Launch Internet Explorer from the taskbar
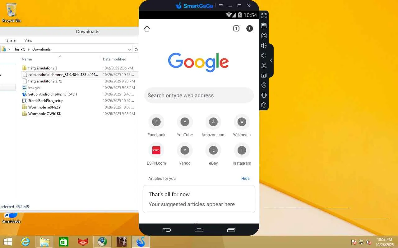Image resolution: width=398 pixels, height=248 pixels. [25, 242]
